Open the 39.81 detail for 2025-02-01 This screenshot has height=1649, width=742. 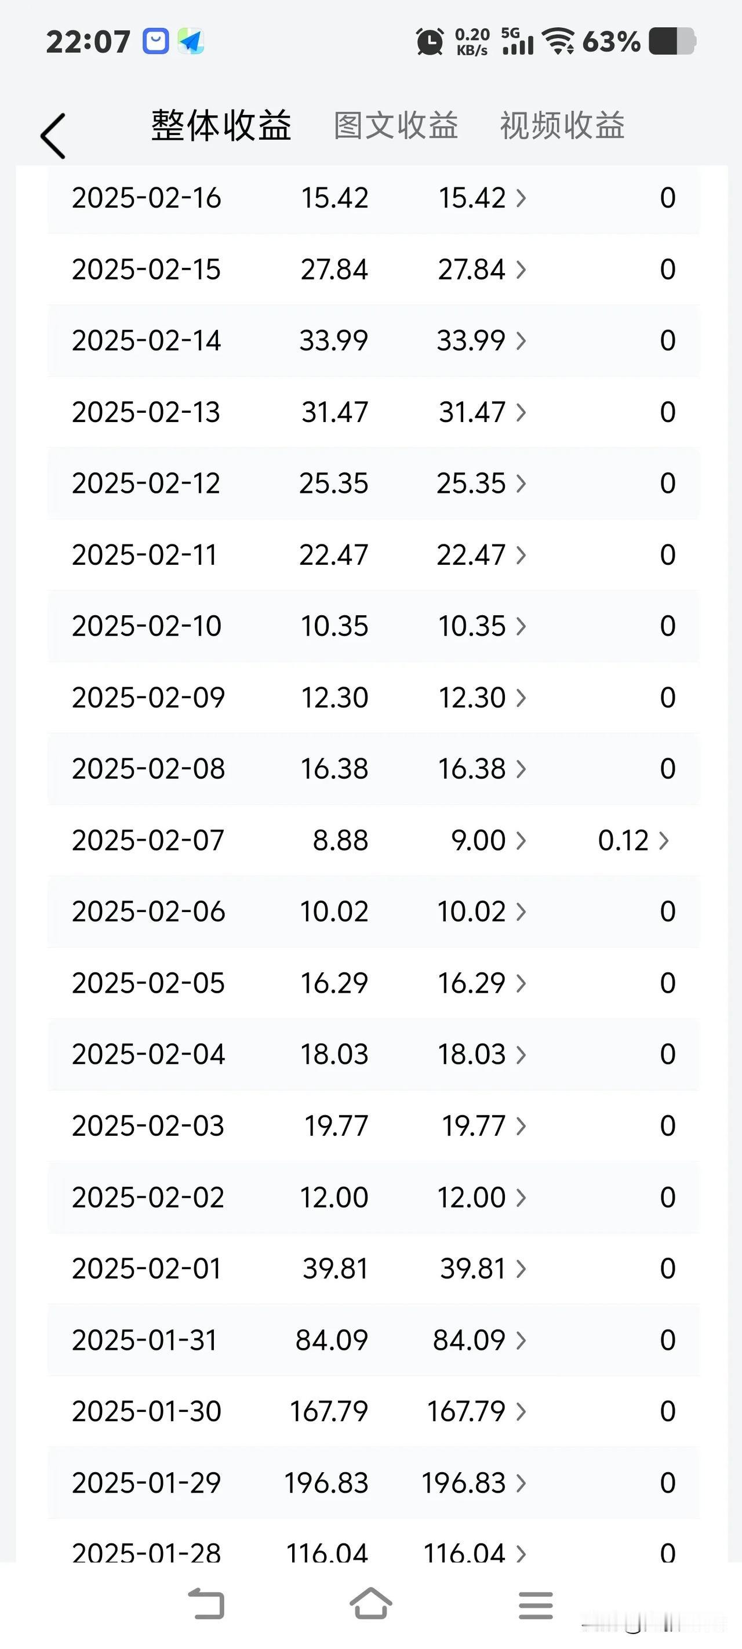pos(483,1269)
